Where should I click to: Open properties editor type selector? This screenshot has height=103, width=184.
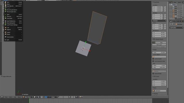tap(171, 21)
